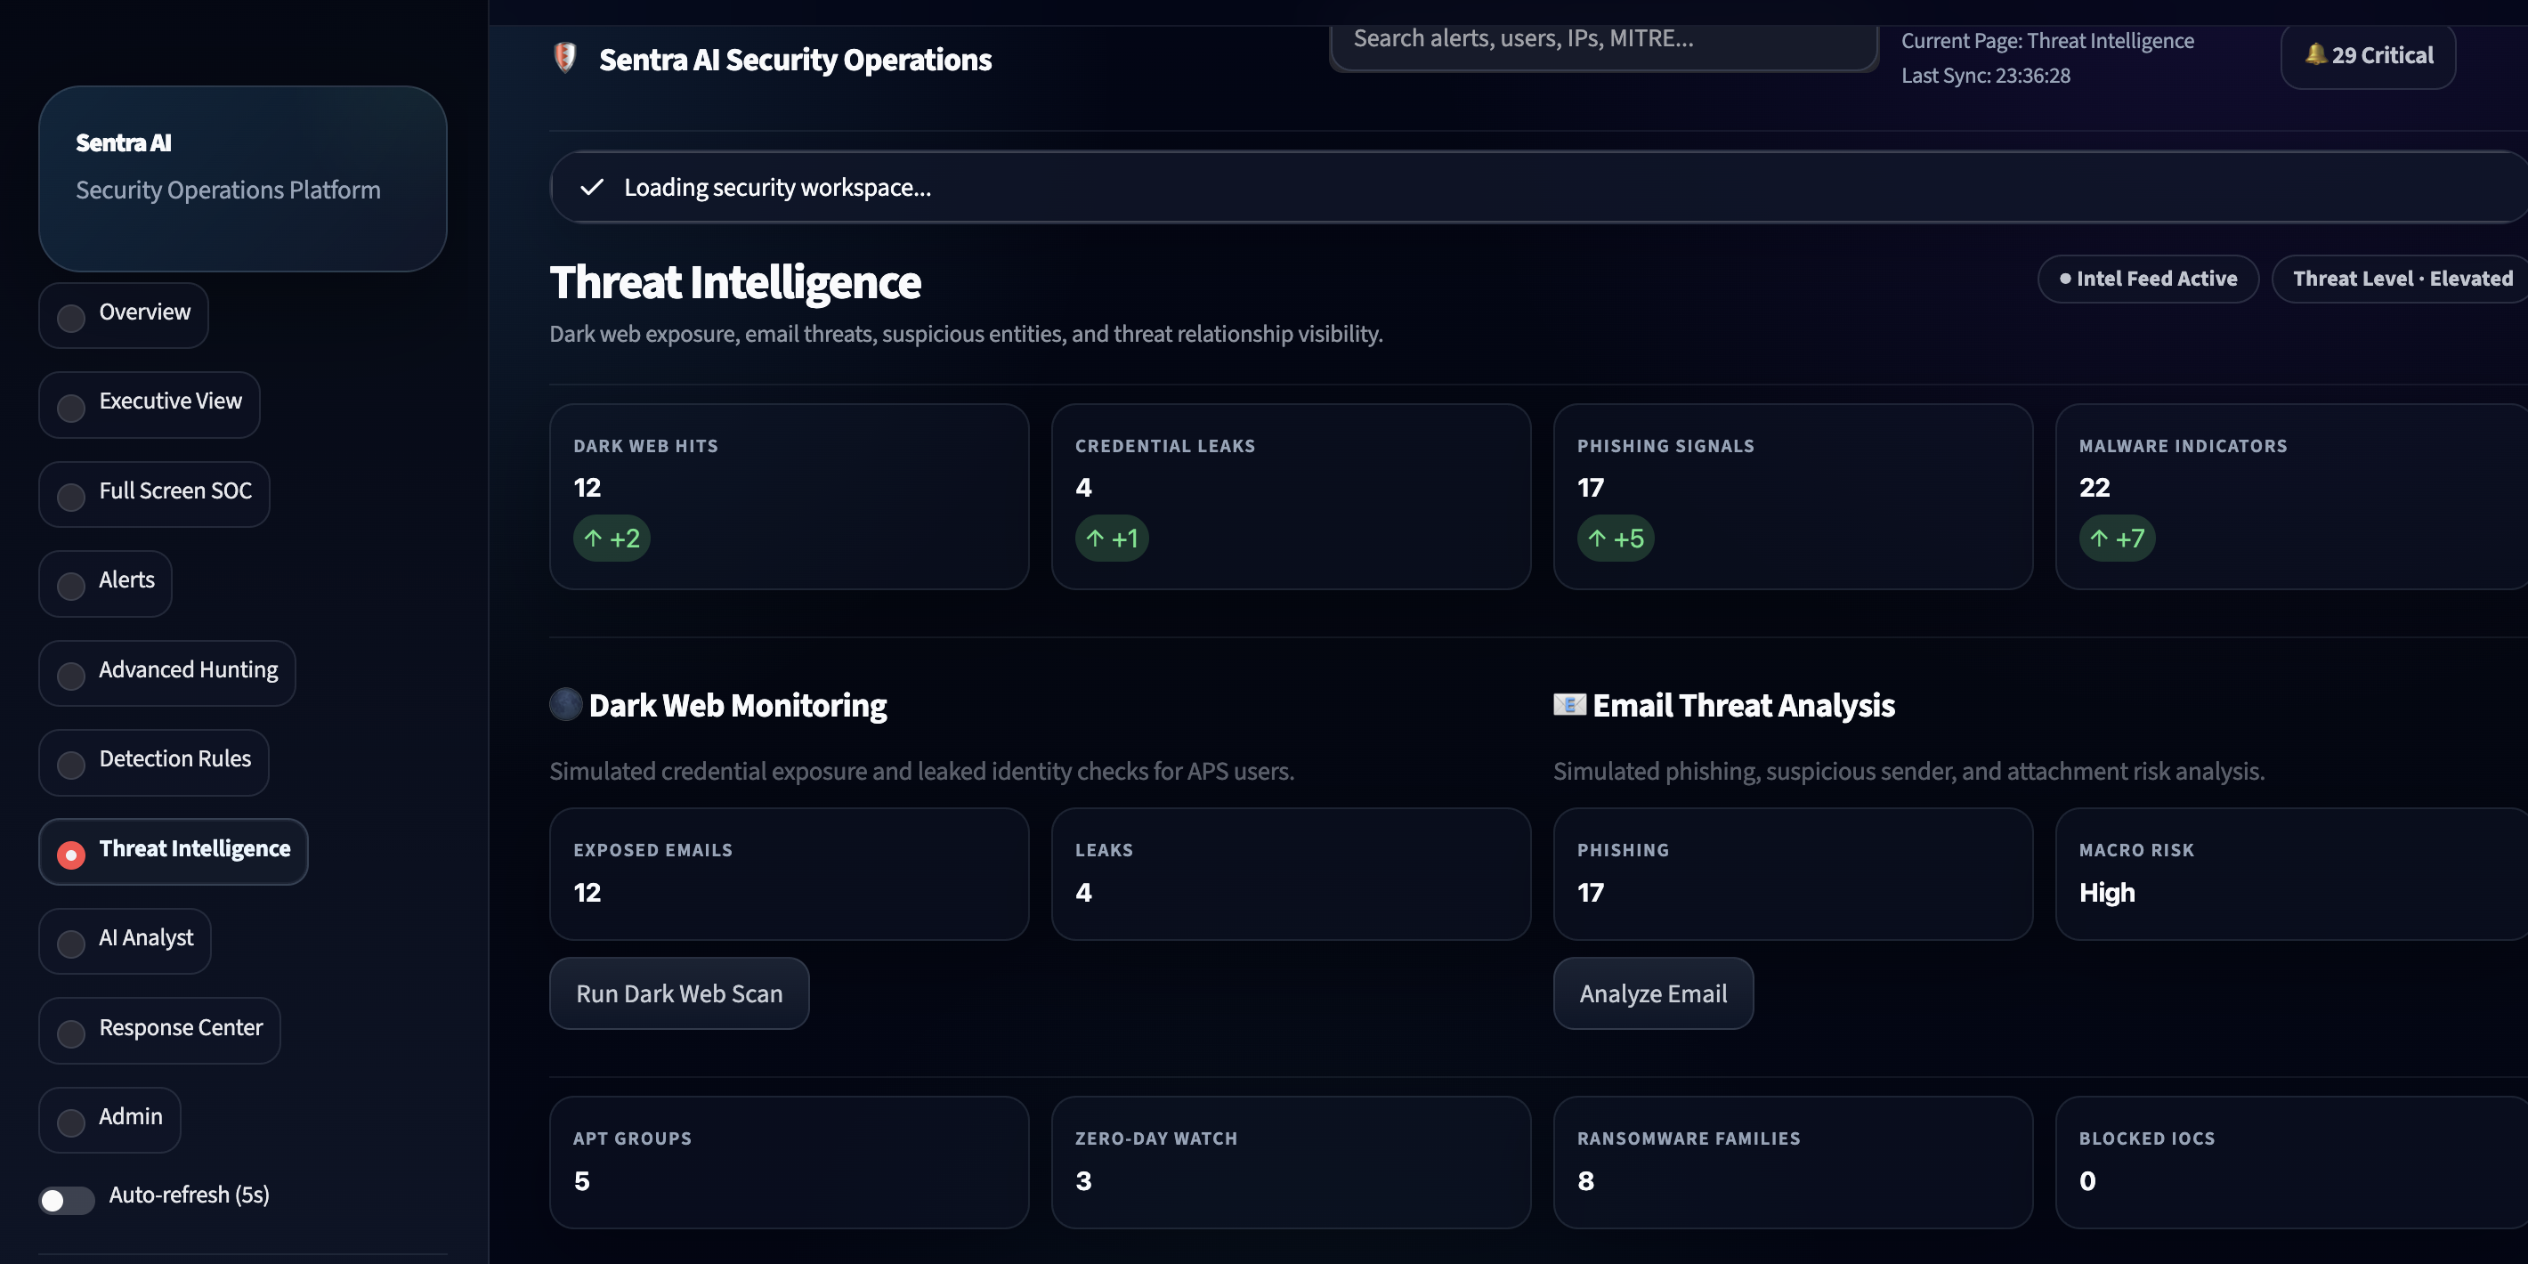Click the Intel Feed Active badge
This screenshot has height=1264, width=2528.
tap(2148, 279)
